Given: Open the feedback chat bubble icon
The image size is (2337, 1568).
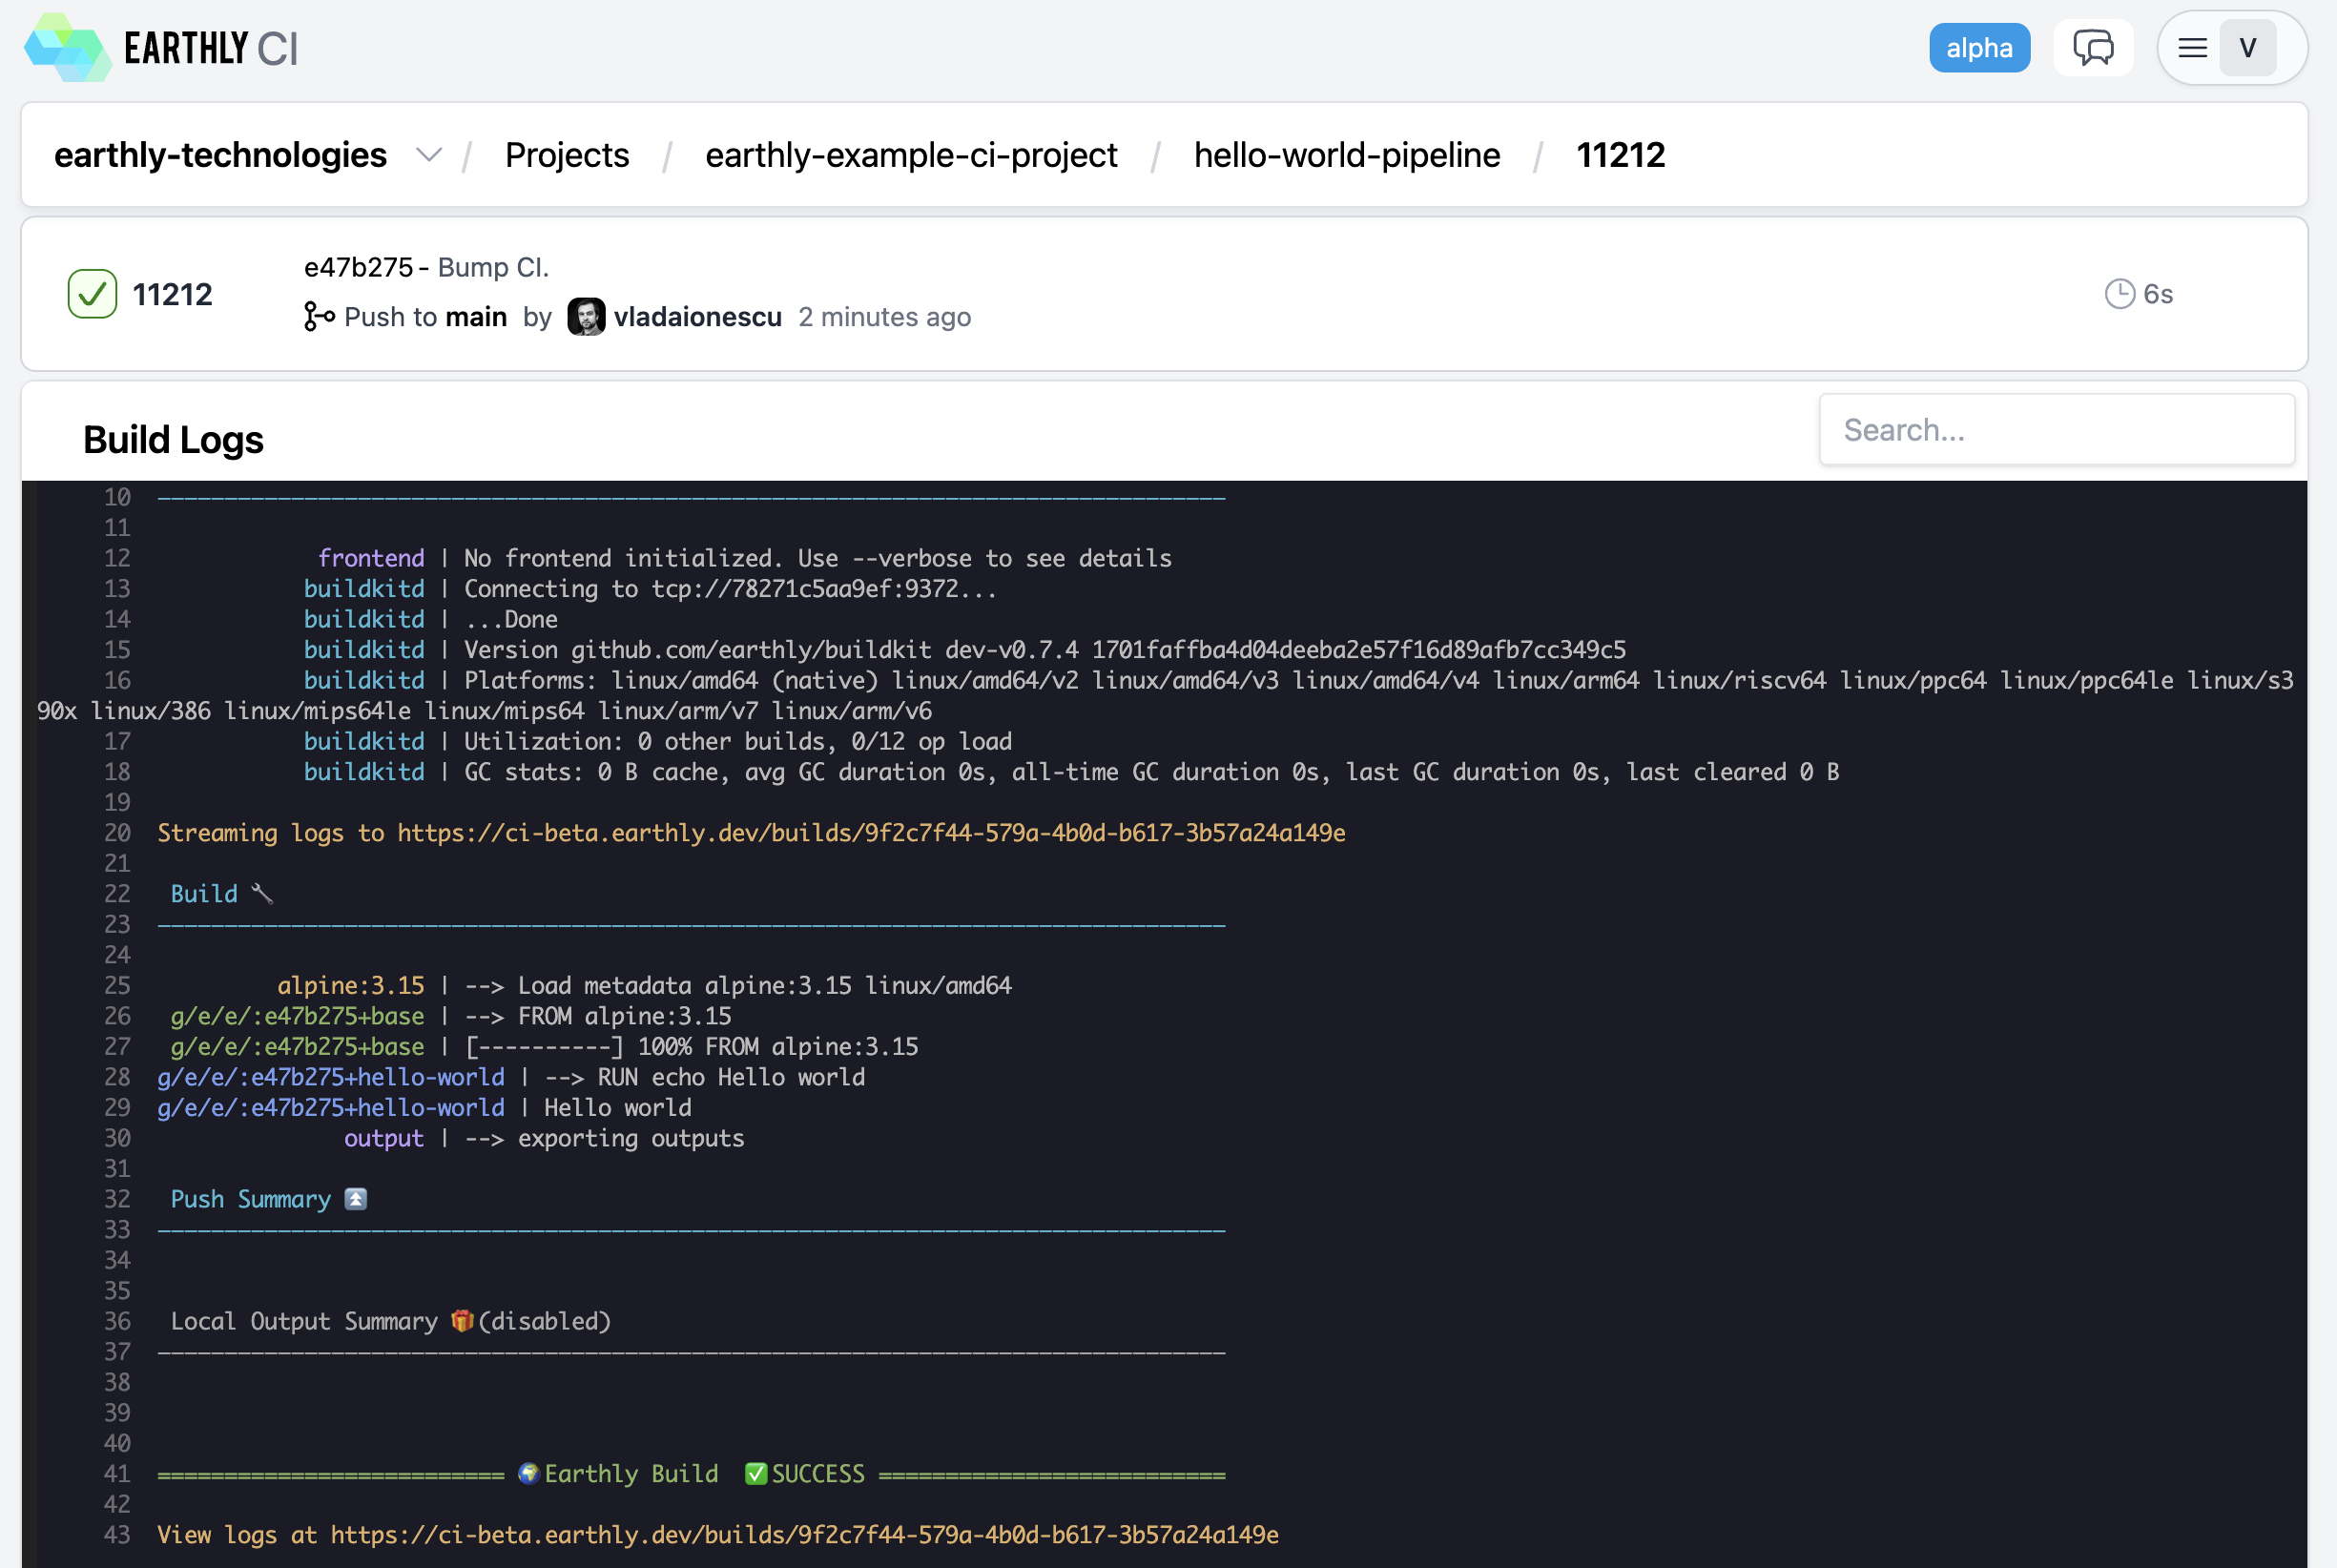Looking at the screenshot, I should point(2092,47).
